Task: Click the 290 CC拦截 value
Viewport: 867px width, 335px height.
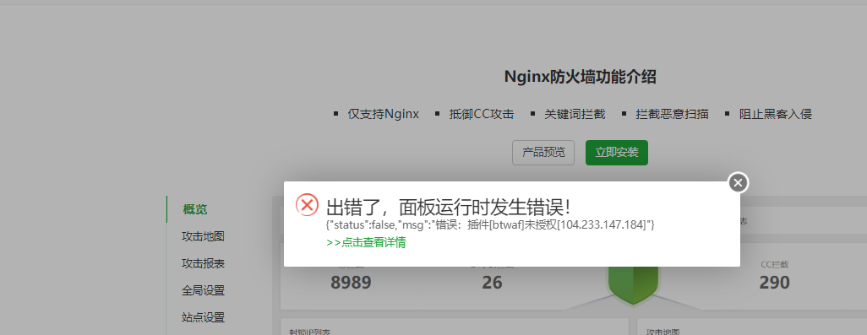Action: click(x=774, y=283)
